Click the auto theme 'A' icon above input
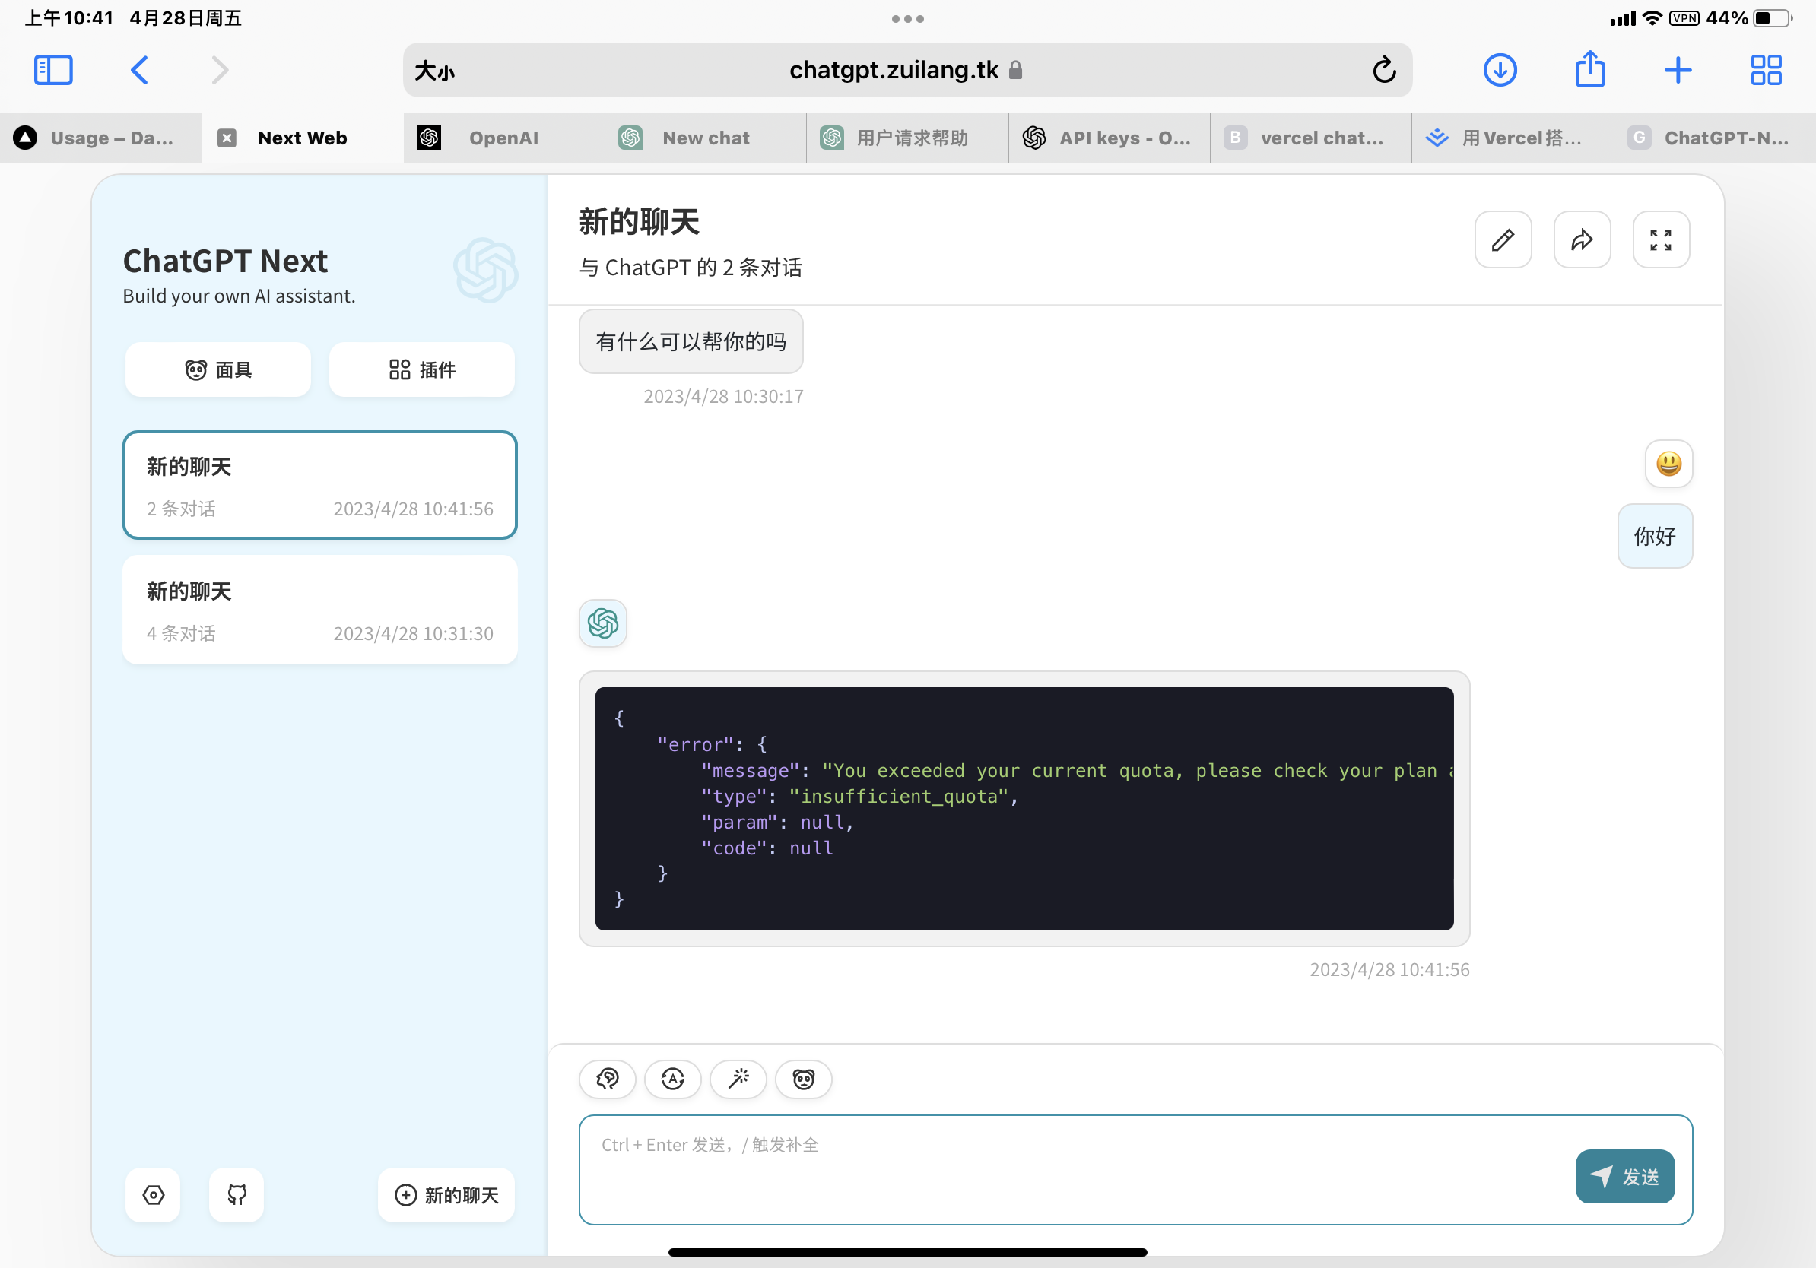The width and height of the screenshot is (1816, 1268). [x=673, y=1079]
